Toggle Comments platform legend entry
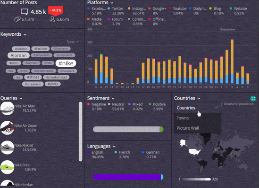 tap(137, 22)
